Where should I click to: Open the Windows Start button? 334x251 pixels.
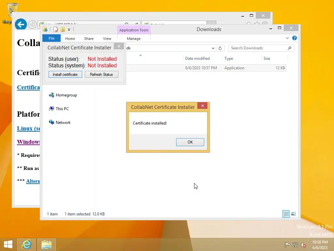8,244
